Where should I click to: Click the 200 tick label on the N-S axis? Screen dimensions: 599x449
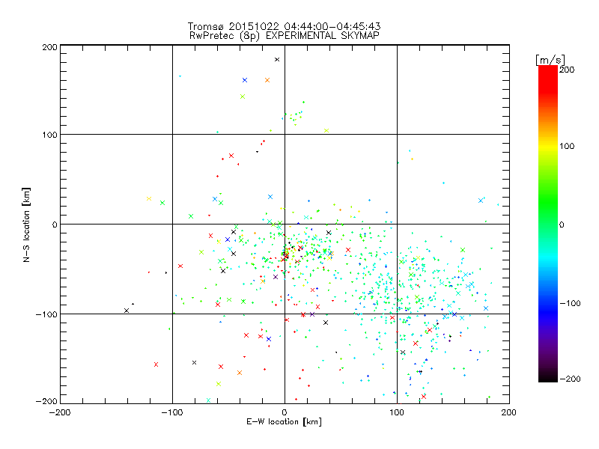click(49, 47)
